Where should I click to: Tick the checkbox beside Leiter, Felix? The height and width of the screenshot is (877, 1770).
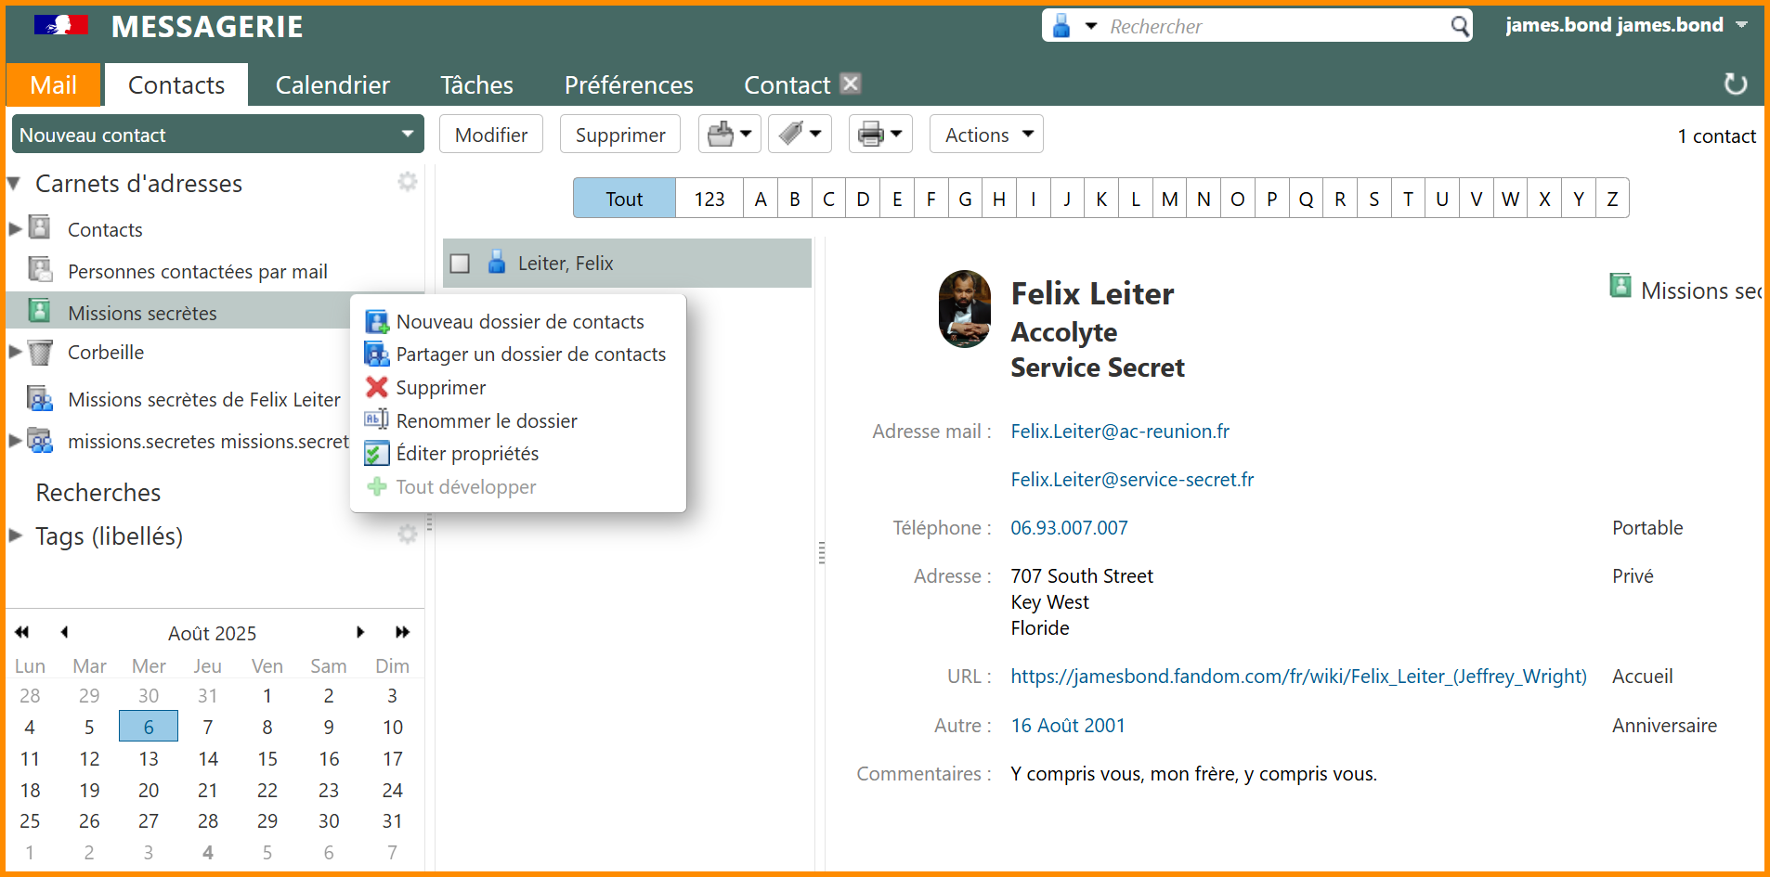click(x=460, y=264)
